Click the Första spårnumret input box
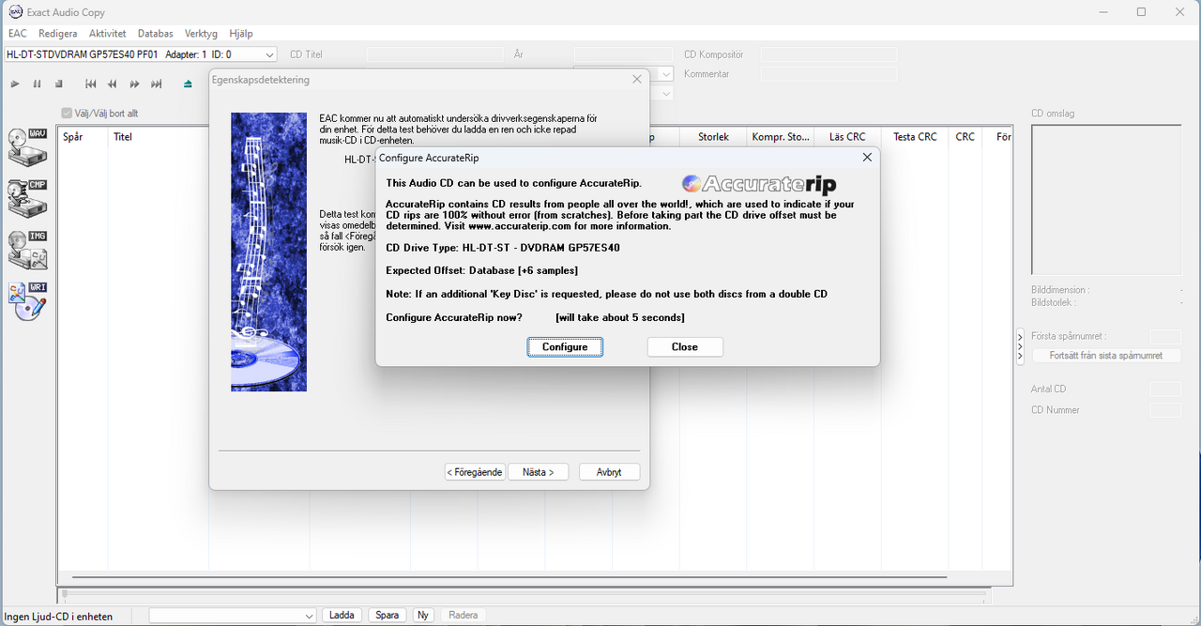The height and width of the screenshot is (626, 1201). tap(1165, 336)
